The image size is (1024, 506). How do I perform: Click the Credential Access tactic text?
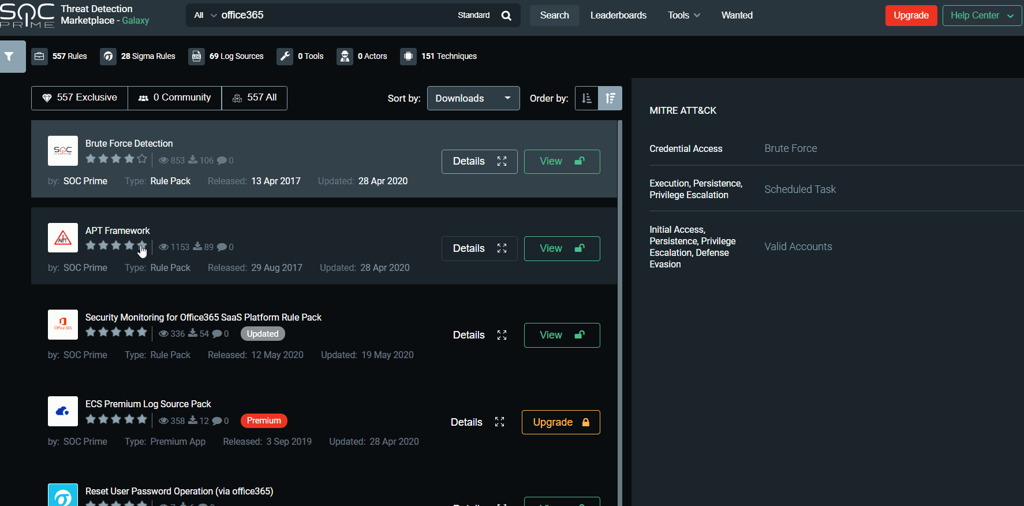(686, 148)
